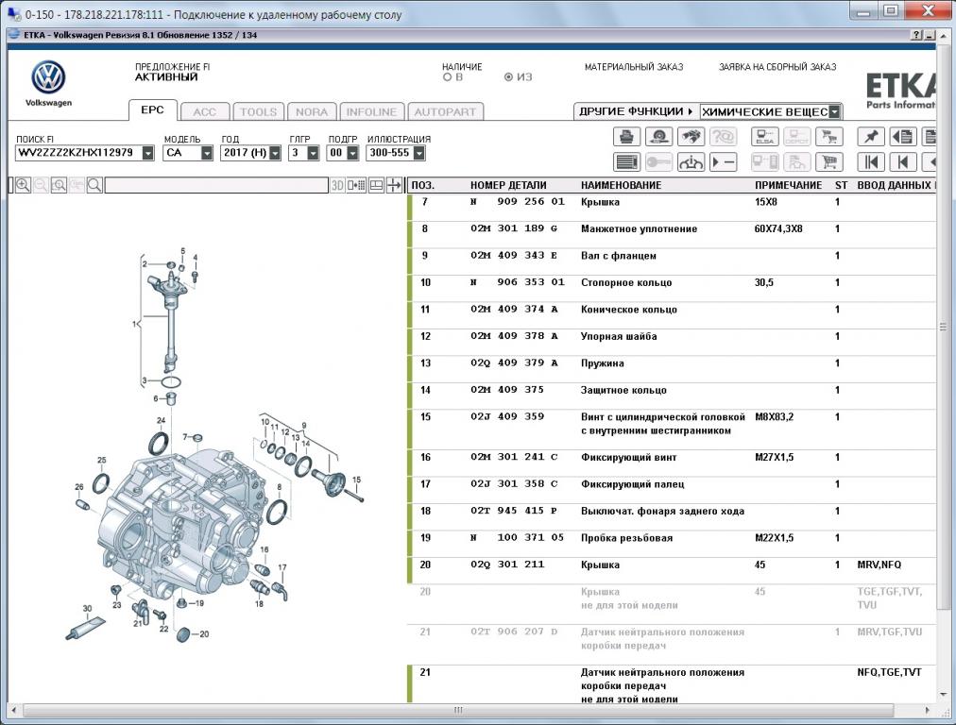Click the single shopping cart icon

pyautogui.click(x=829, y=162)
